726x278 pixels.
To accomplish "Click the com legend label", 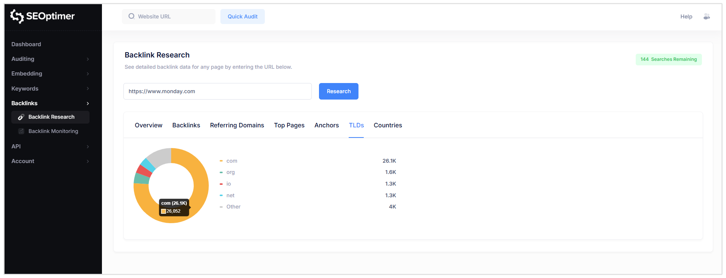I will [x=232, y=161].
